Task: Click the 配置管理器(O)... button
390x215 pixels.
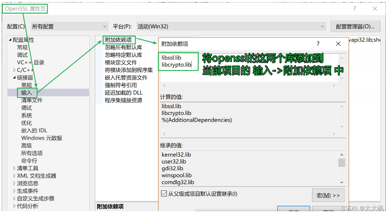Action: click(x=355, y=27)
